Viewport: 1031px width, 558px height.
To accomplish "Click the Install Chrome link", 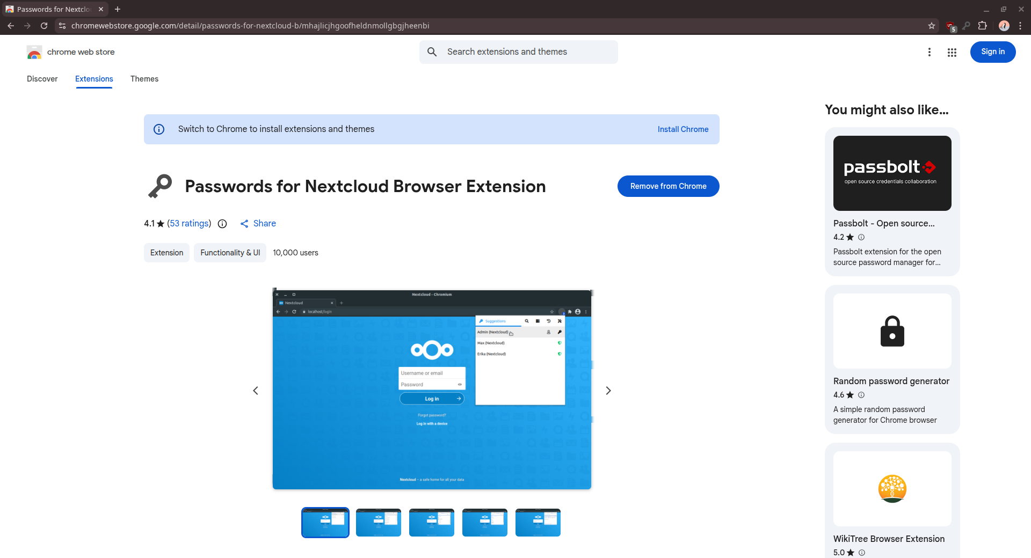I will pyautogui.click(x=683, y=129).
